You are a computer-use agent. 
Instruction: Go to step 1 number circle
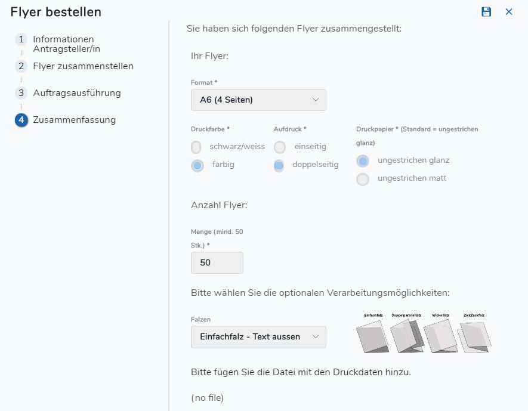tap(21, 39)
